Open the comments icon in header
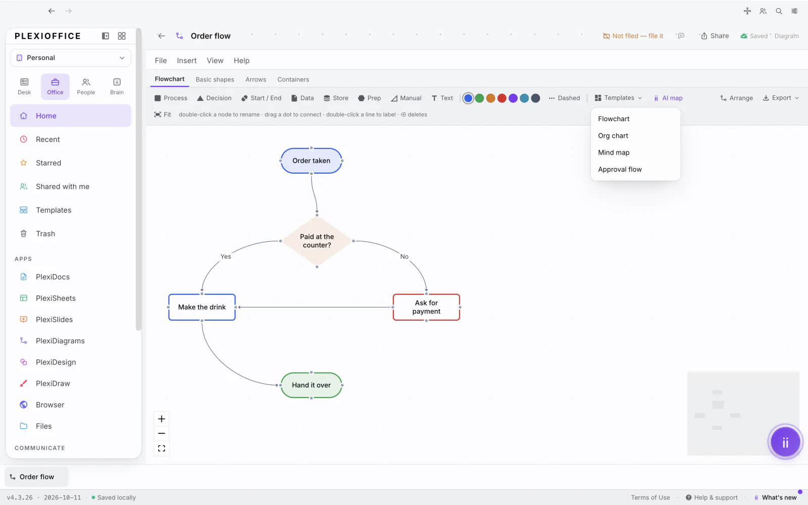This screenshot has height=505, width=808. point(681,36)
